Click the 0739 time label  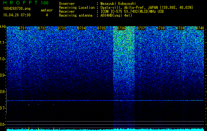click(180, 28)
